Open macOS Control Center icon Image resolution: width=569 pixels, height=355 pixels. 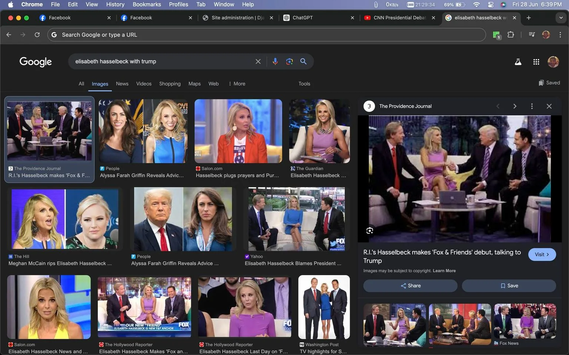(x=490, y=4)
